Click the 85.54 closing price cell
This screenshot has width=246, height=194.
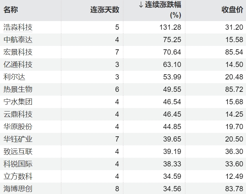(234, 52)
